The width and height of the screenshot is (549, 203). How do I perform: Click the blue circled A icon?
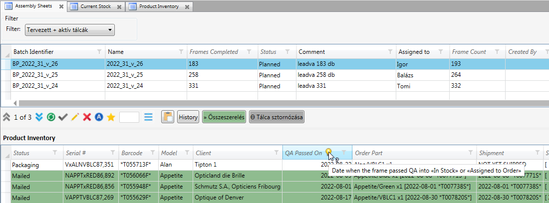pos(99,117)
